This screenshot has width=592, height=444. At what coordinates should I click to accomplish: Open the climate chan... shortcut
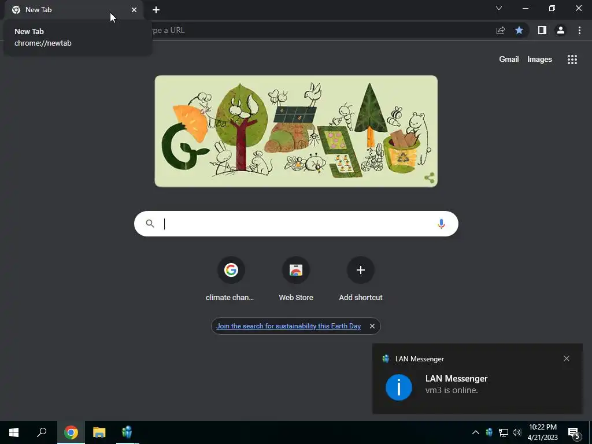[x=230, y=279]
